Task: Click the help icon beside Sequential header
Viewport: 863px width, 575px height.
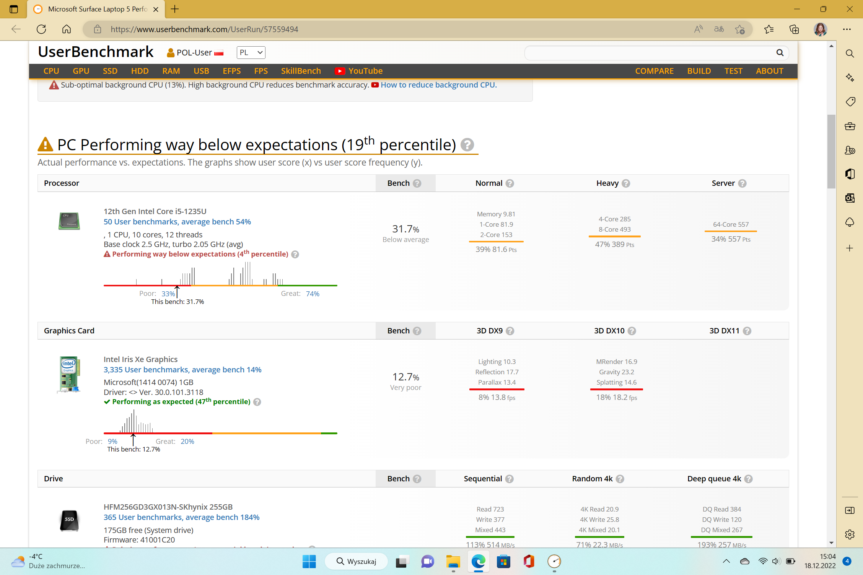Action: 510,479
